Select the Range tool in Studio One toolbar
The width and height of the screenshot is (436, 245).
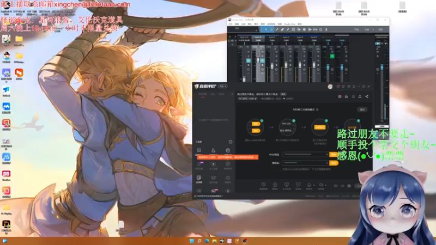pyautogui.click(x=271, y=29)
